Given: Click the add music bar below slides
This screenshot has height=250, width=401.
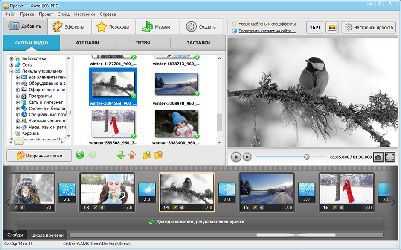Looking at the screenshot, I should 200,221.
